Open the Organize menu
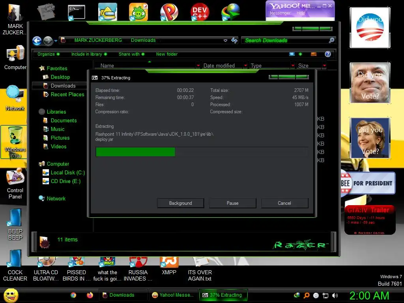The image size is (404, 303). click(49, 54)
